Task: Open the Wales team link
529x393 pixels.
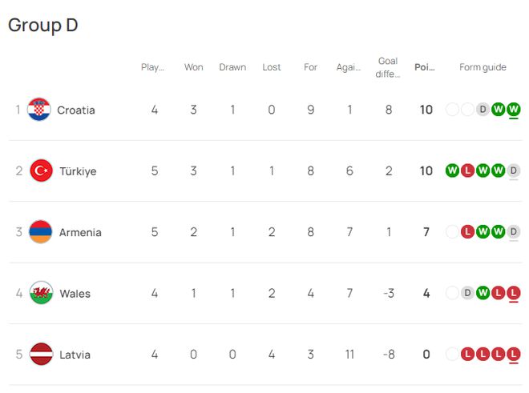Action: [x=75, y=293]
